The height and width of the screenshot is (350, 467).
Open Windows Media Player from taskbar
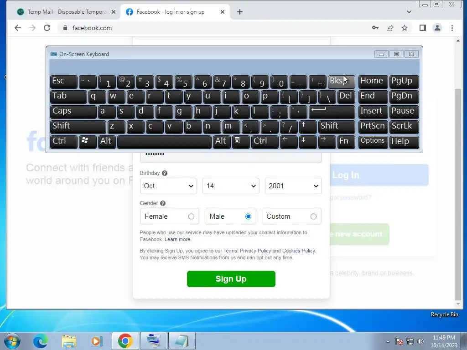(x=97, y=341)
